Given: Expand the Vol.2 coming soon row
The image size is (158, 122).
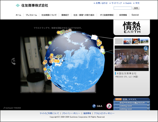Looking at the screenshot, I should click(x=131, y=106).
